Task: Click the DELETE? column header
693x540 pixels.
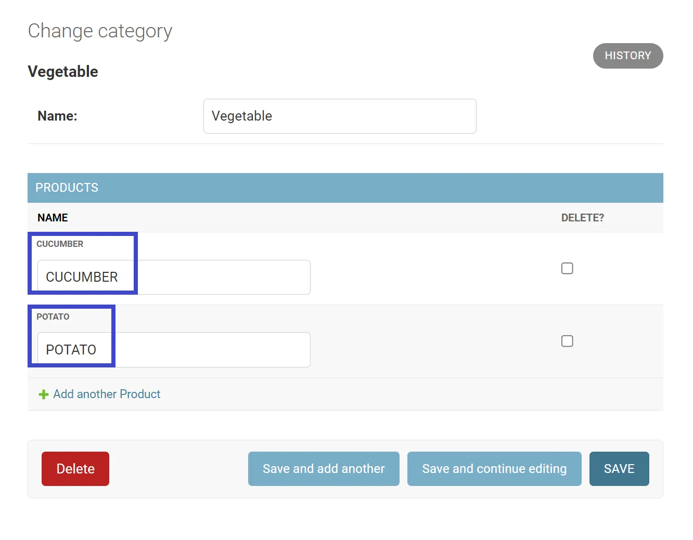Action: 582,218
